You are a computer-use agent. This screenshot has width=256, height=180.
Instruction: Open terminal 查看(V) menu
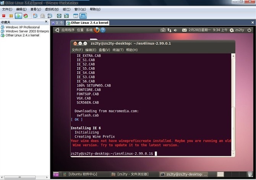click(104, 50)
